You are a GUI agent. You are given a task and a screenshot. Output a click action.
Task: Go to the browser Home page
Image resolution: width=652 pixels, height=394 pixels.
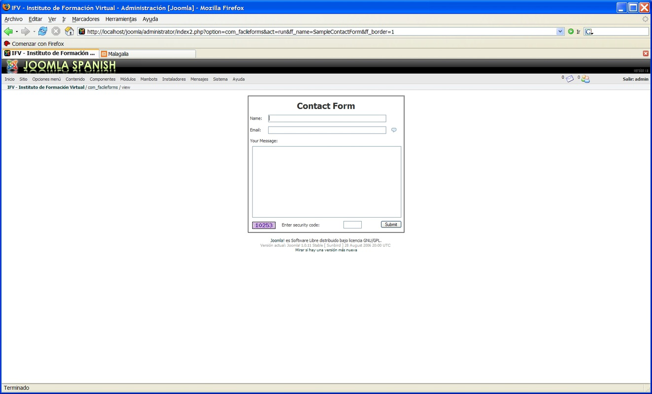[69, 32]
